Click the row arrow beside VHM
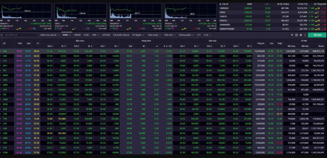This screenshot has width=327, height=158. (1, 153)
